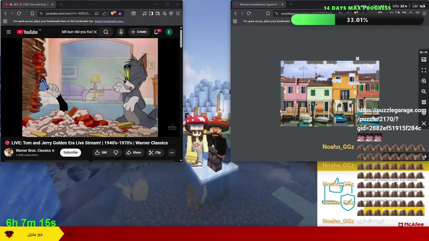Clear the YouTube search text

(95, 32)
